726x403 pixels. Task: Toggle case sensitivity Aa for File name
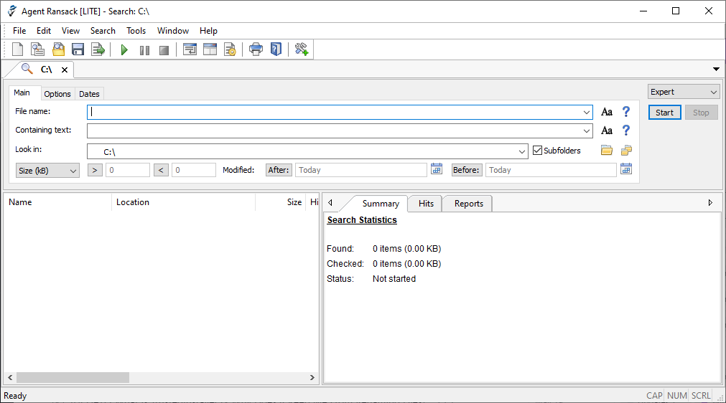pos(607,112)
